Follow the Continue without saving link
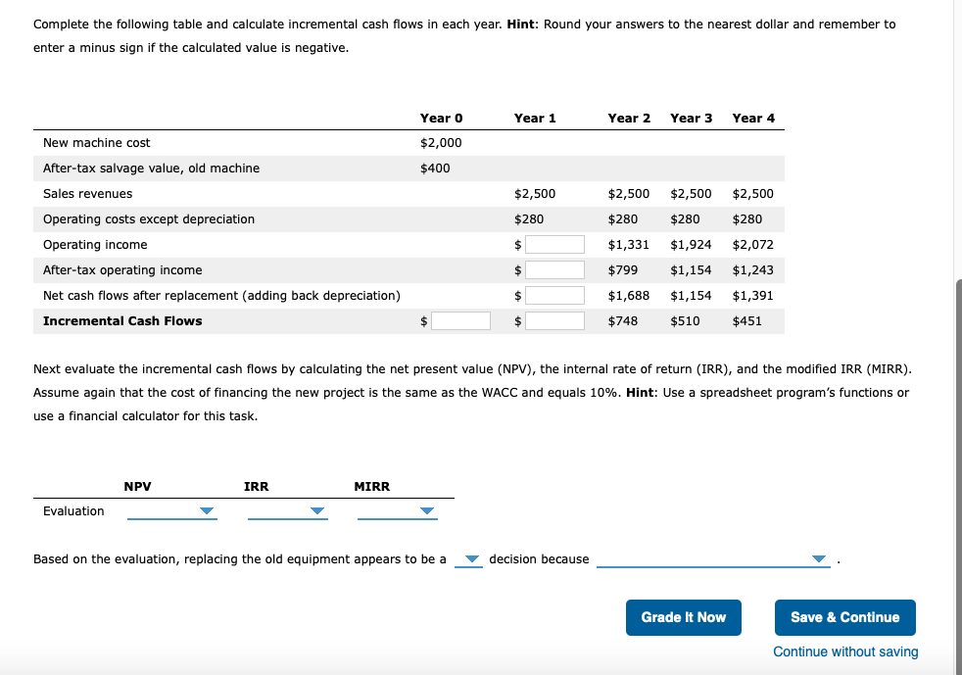 (845, 651)
